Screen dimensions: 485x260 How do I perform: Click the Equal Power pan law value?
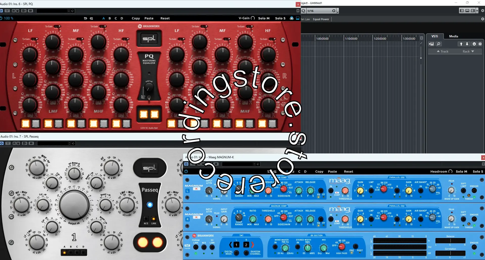point(321,19)
